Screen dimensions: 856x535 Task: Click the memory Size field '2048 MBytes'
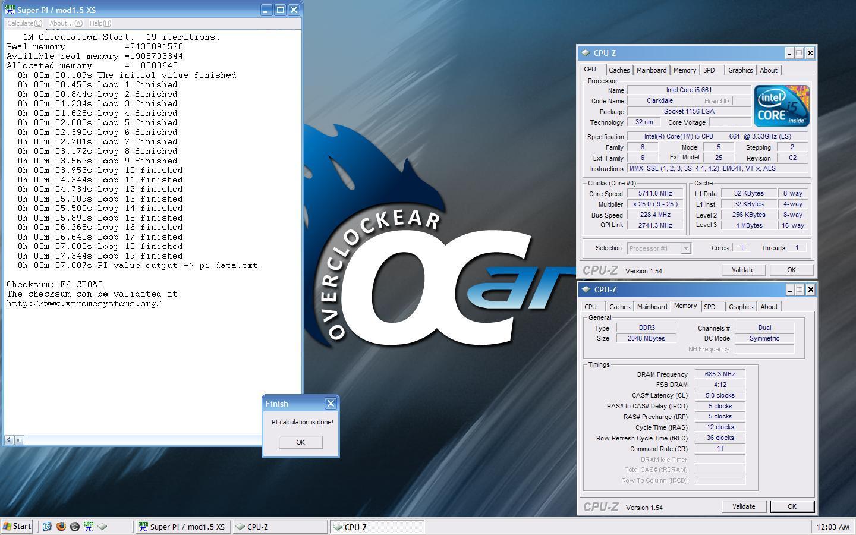[646, 339]
